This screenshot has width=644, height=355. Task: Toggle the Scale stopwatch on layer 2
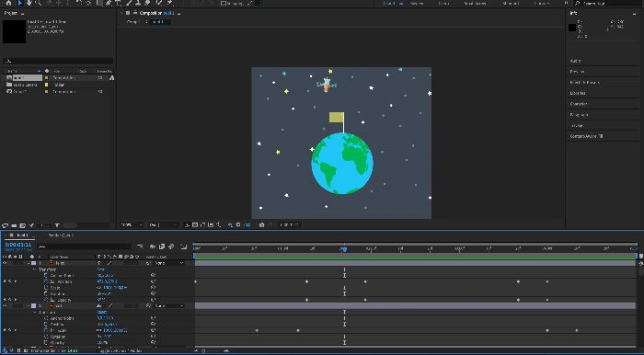click(46, 330)
